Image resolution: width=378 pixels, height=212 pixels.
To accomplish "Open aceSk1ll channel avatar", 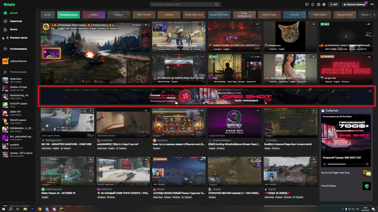I will click(5, 146).
